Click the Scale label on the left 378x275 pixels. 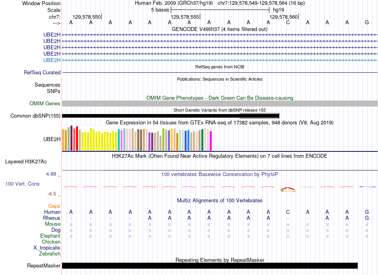click(54, 10)
